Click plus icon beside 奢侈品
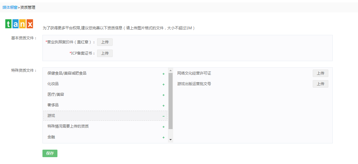 coord(163,106)
